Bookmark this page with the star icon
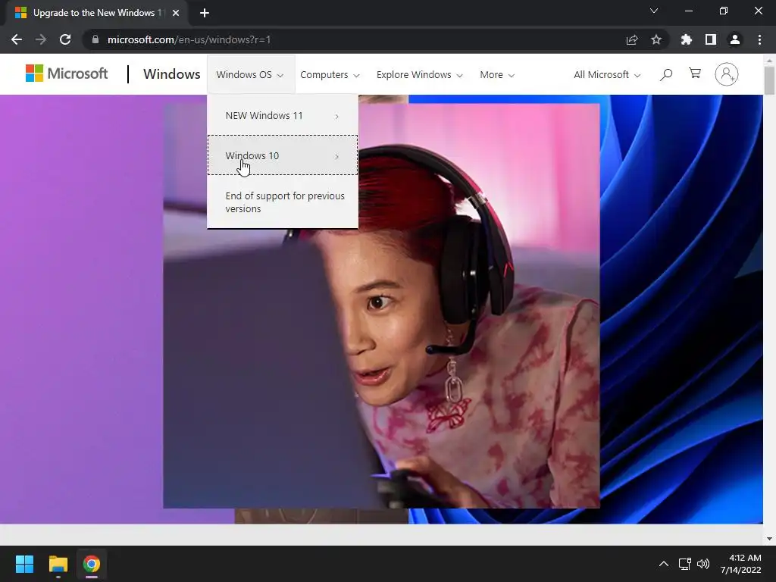The width and height of the screenshot is (776, 582). pos(656,39)
